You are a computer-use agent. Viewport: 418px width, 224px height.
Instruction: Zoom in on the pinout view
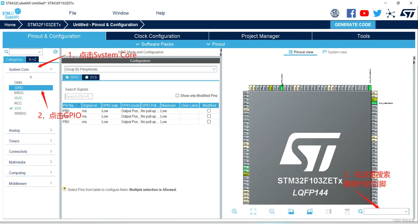234,211
